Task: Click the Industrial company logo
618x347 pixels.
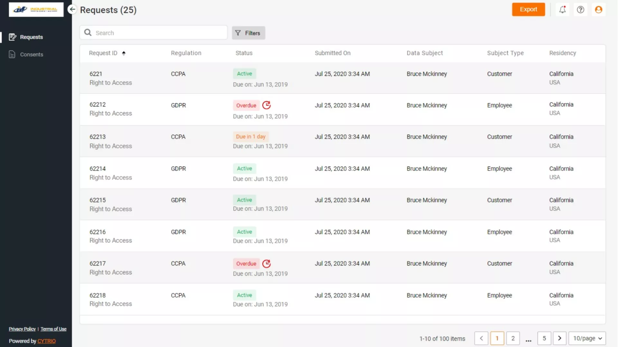Action: (36, 10)
